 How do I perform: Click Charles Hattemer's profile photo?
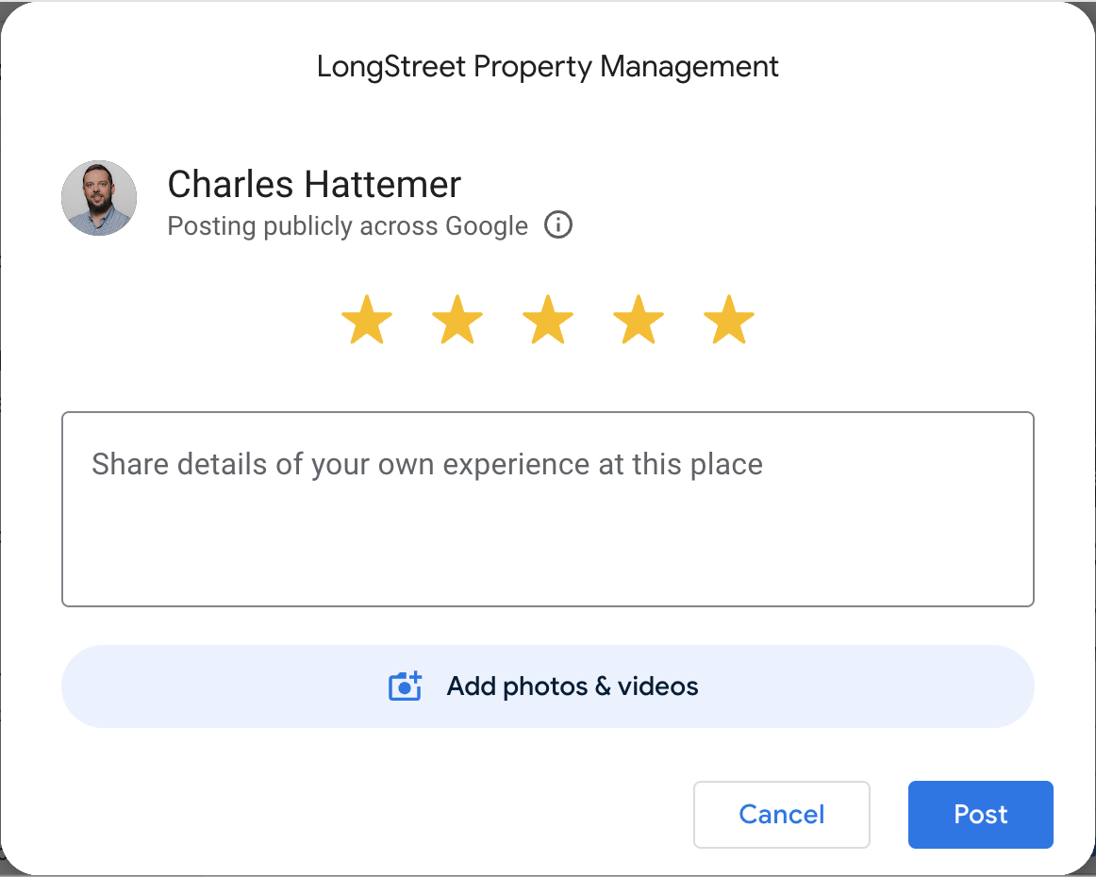pos(99,198)
